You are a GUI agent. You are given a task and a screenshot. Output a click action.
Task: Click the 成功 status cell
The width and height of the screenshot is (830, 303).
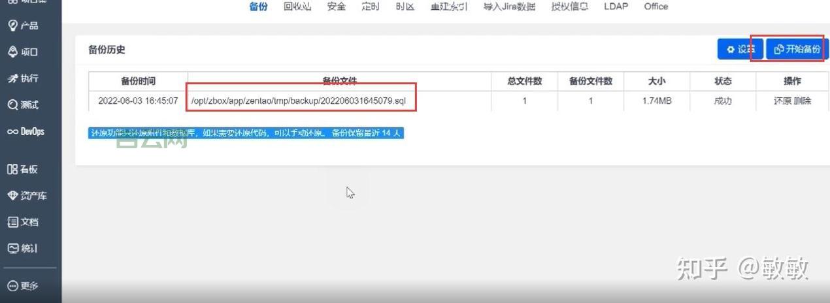tap(723, 101)
